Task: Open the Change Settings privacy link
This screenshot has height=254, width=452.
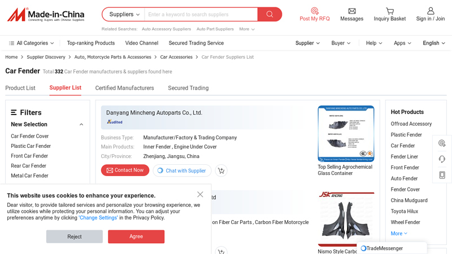Action: [98, 218]
